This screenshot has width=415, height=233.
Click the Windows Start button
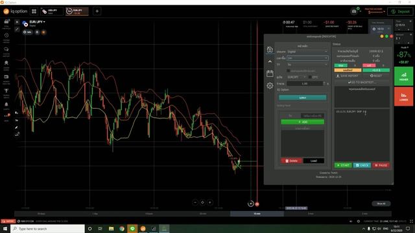5,228
